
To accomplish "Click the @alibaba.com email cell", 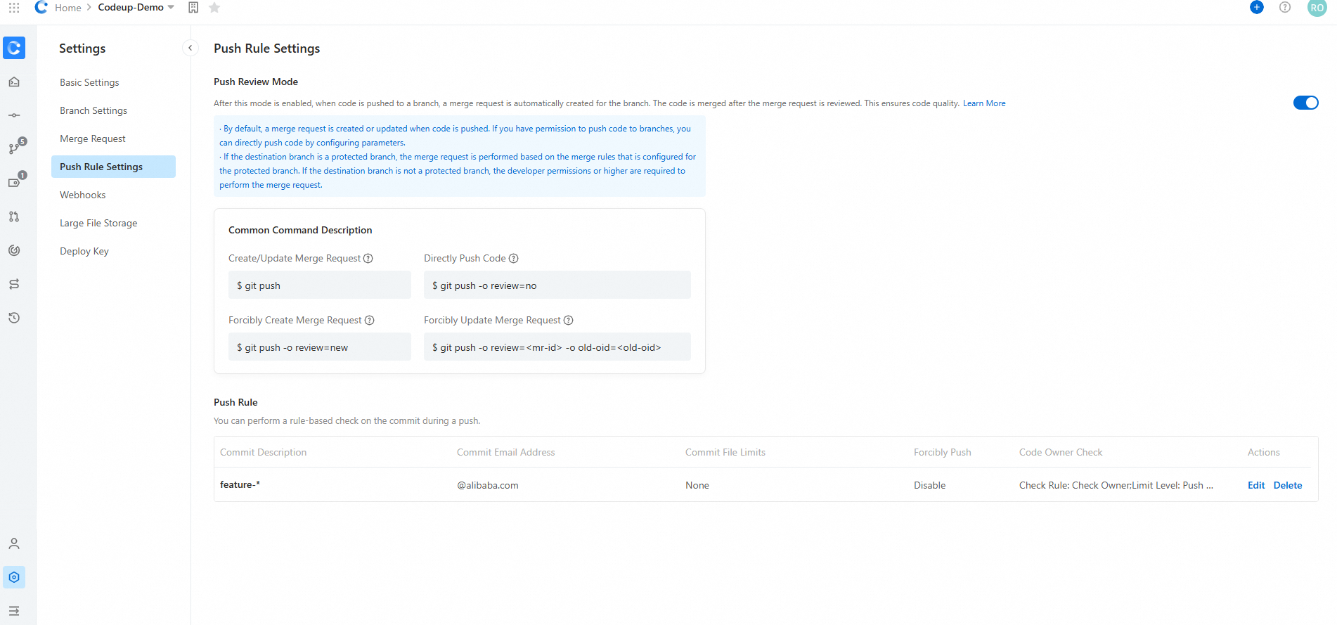I will click(488, 485).
